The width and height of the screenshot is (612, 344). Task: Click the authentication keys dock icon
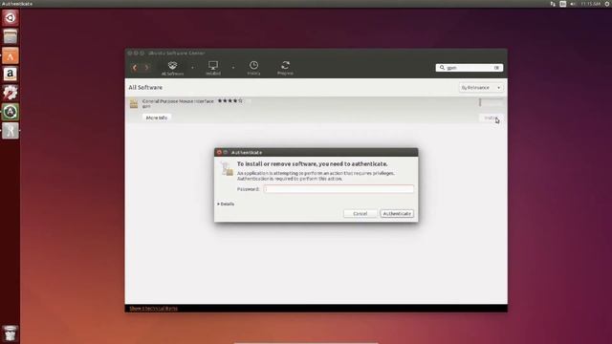[11, 130]
